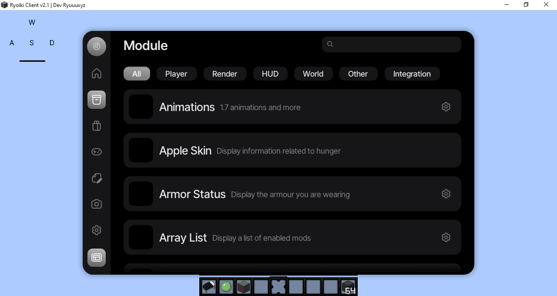Open Animations module settings gear
The height and width of the screenshot is (296, 557).
click(446, 107)
